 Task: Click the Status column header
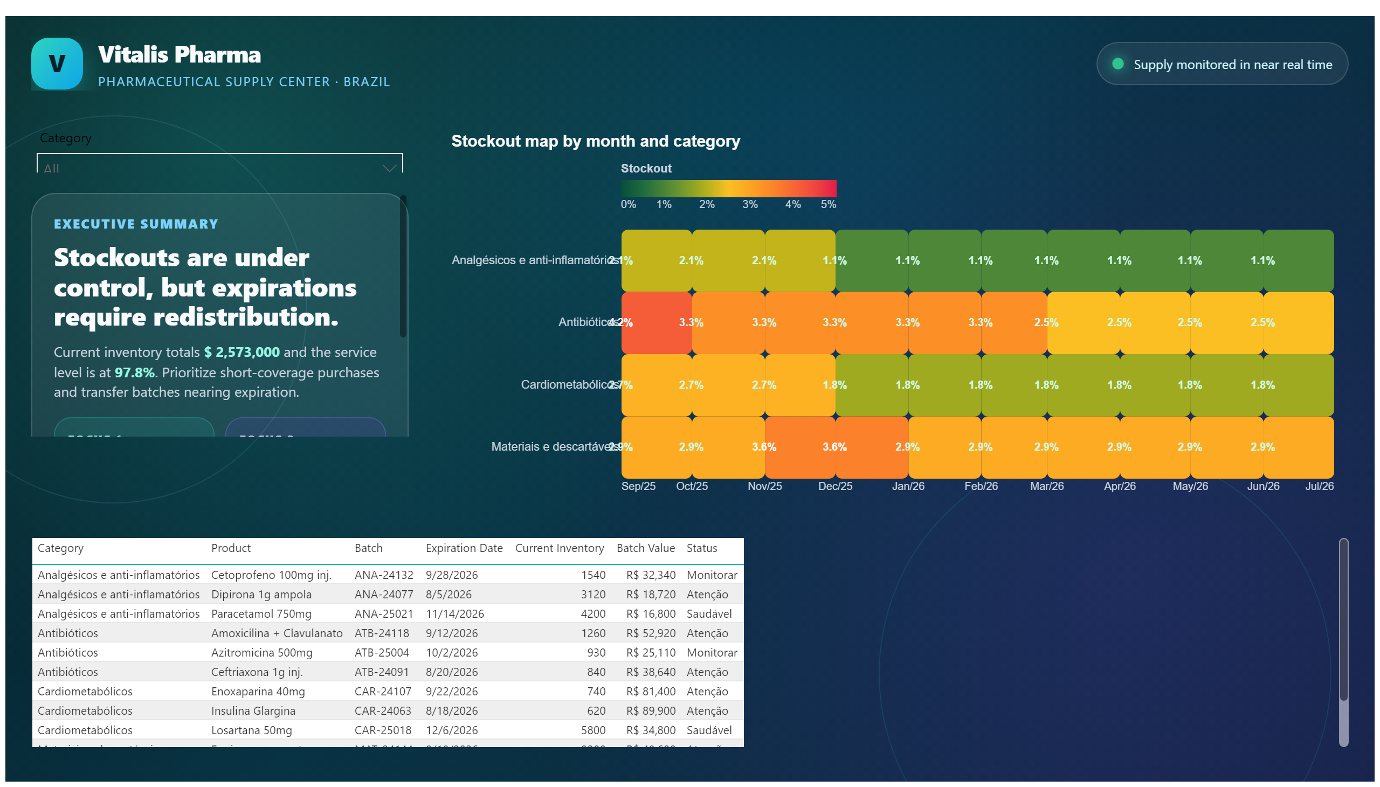click(x=702, y=548)
